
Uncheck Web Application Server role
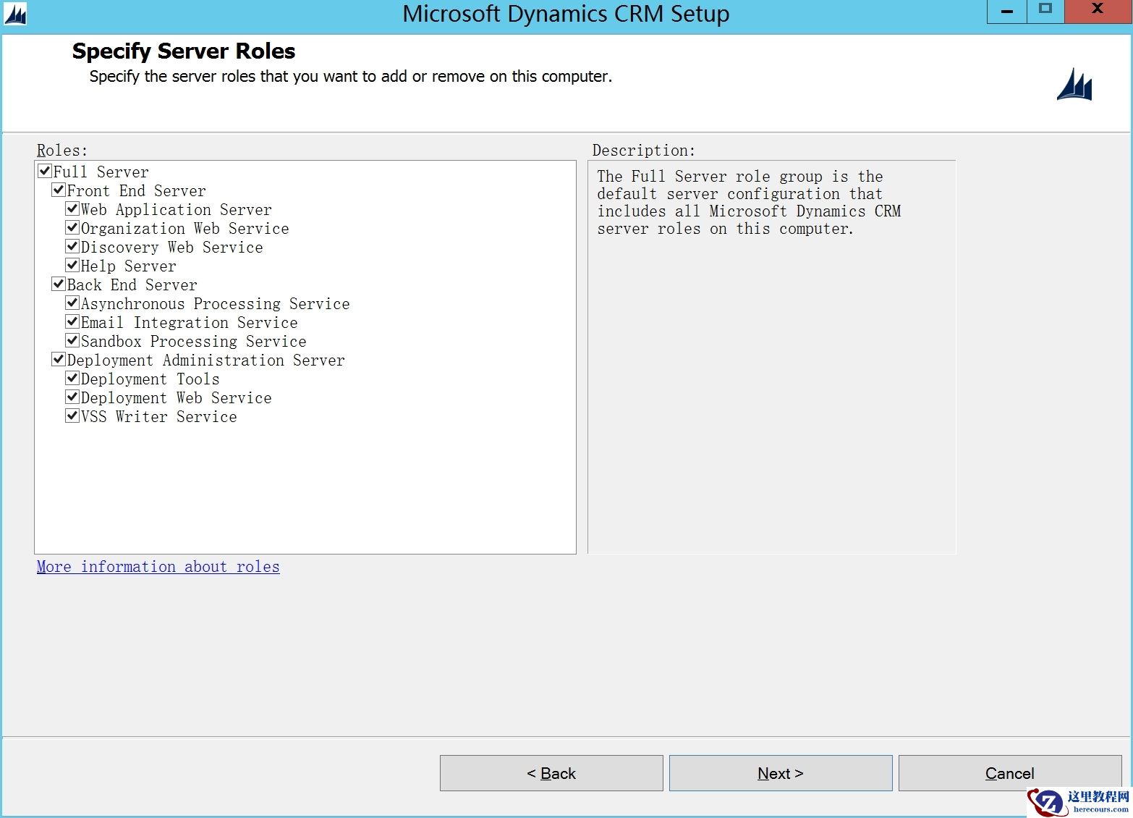click(x=72, y=209)
